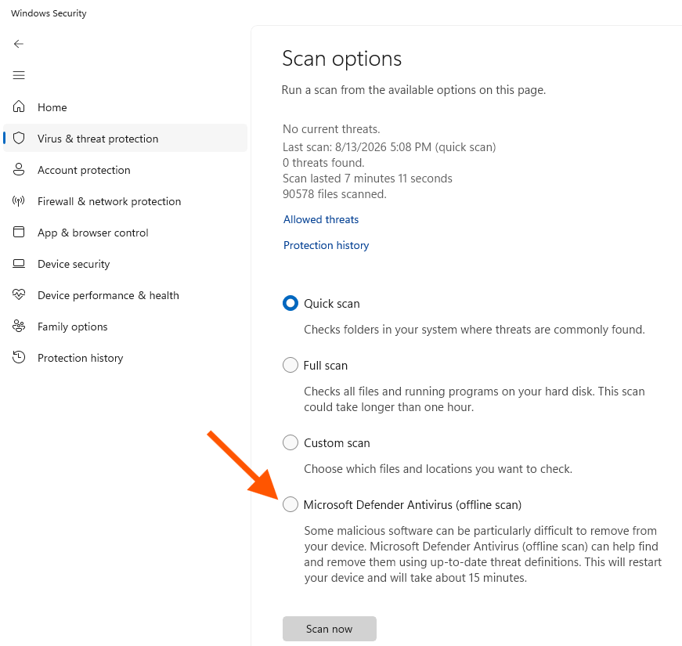Open the Protection history link under scan info
This screenshot has height=646, width=682.
click(x=327, y=245)
